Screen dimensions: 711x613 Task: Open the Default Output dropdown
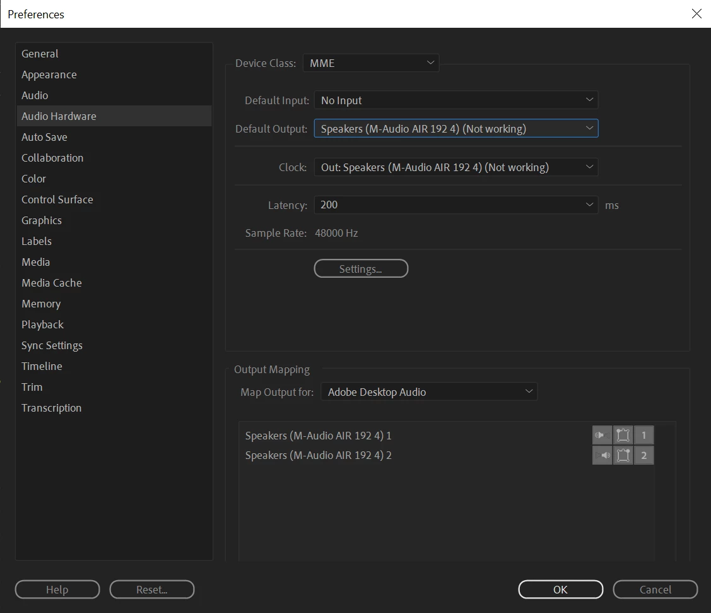point(456,128)
